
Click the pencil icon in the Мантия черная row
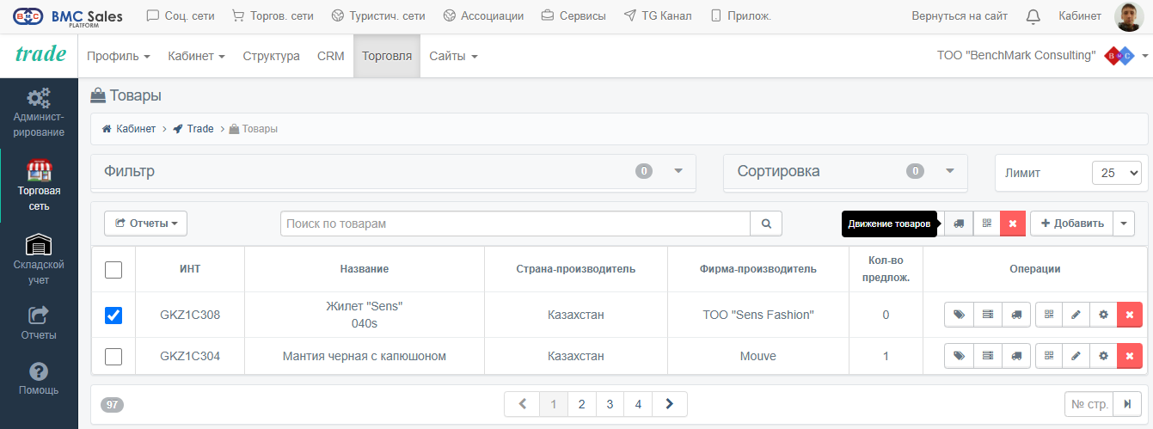(1076, 356)
